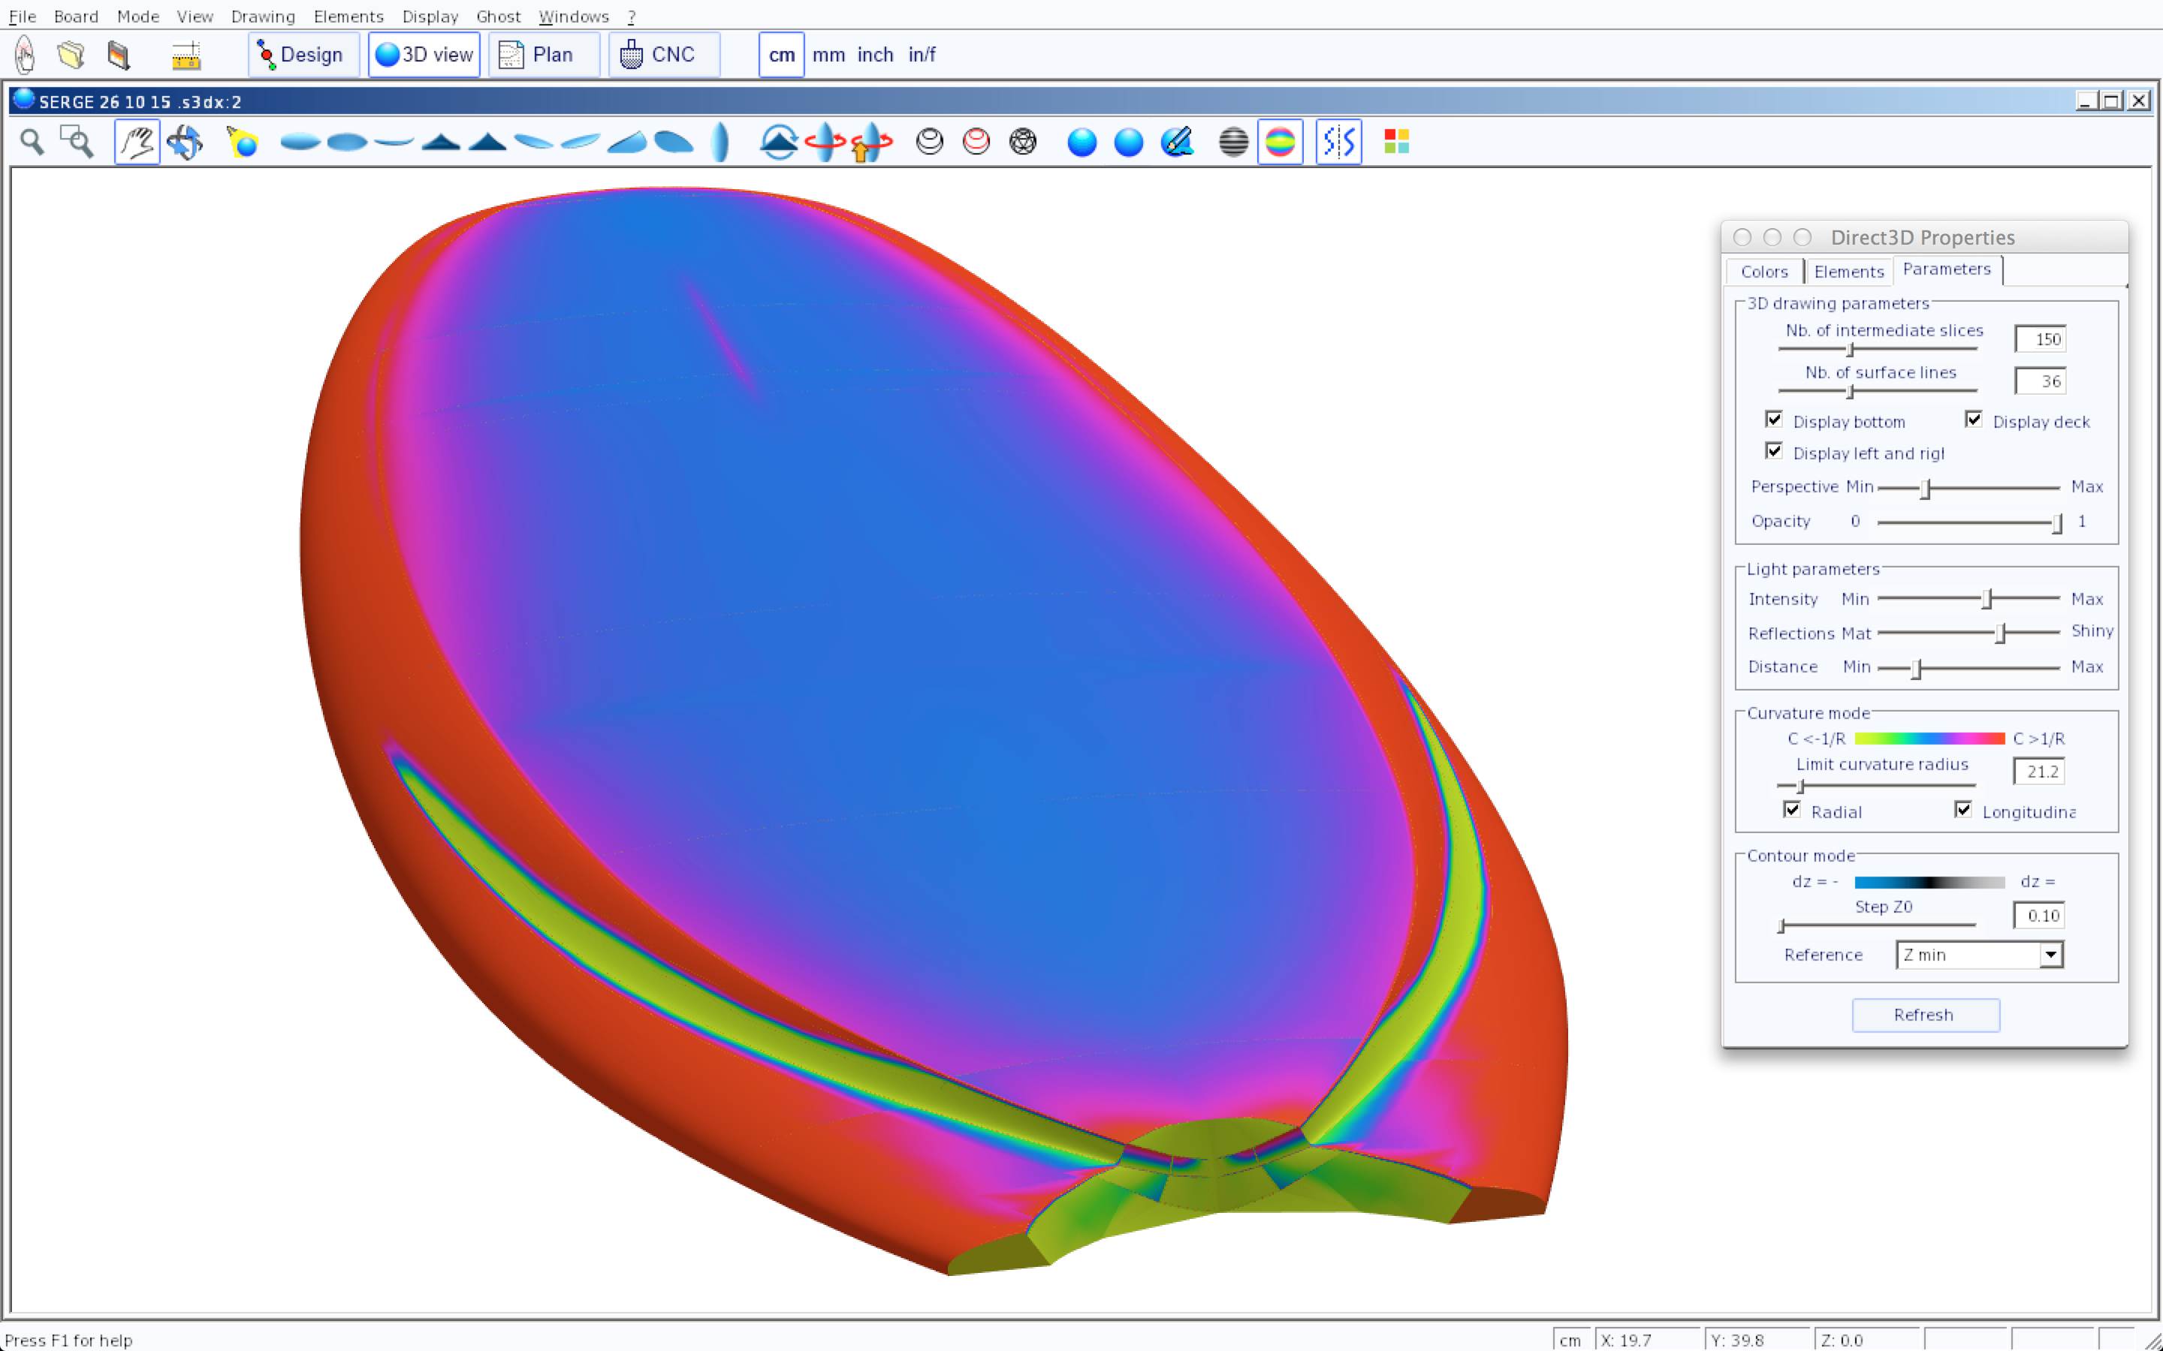Disable the Radial curvature checkbox
Image resolution: width=2163 pixels, height=1351 pixels.
[1792, 810]
